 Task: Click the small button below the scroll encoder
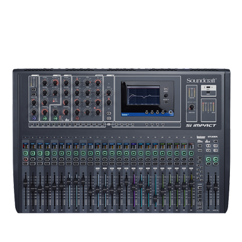(166, 102)
